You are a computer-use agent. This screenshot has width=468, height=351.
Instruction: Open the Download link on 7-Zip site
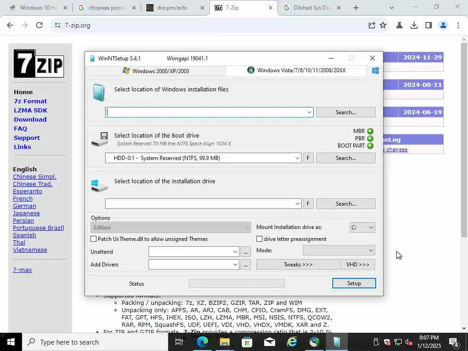(x=30, y=119)
